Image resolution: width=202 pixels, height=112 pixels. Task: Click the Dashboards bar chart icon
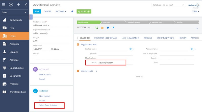[x=5, y=20]
